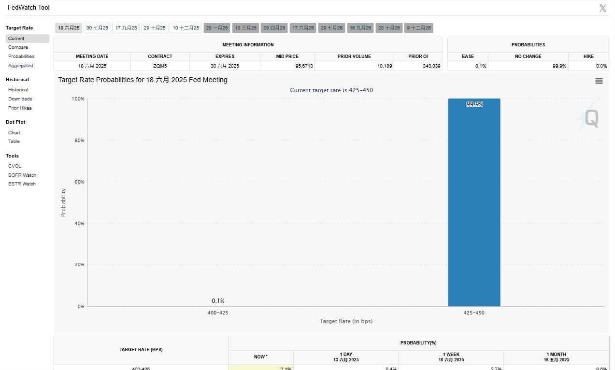Go to Aggregated target rate view
This screenshot has height=370, width=615.
coord(20,66)
